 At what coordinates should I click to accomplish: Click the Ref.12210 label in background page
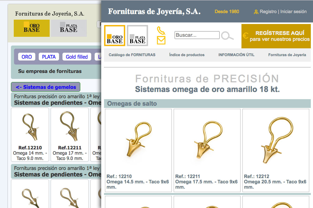point(30,148)
